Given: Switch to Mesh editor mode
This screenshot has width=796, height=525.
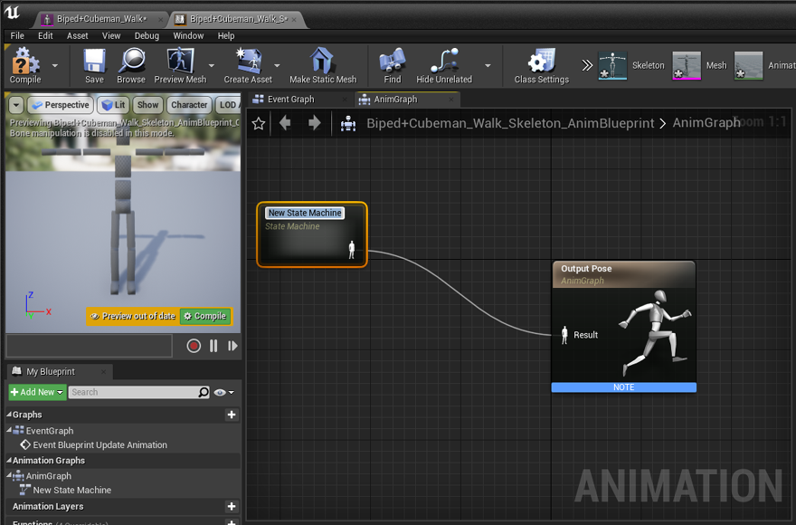Looking at the screenshot, I should point(699,65).
